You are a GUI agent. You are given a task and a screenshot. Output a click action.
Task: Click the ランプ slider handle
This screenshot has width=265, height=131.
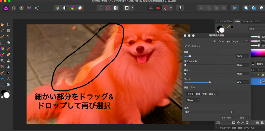[209, 82]
